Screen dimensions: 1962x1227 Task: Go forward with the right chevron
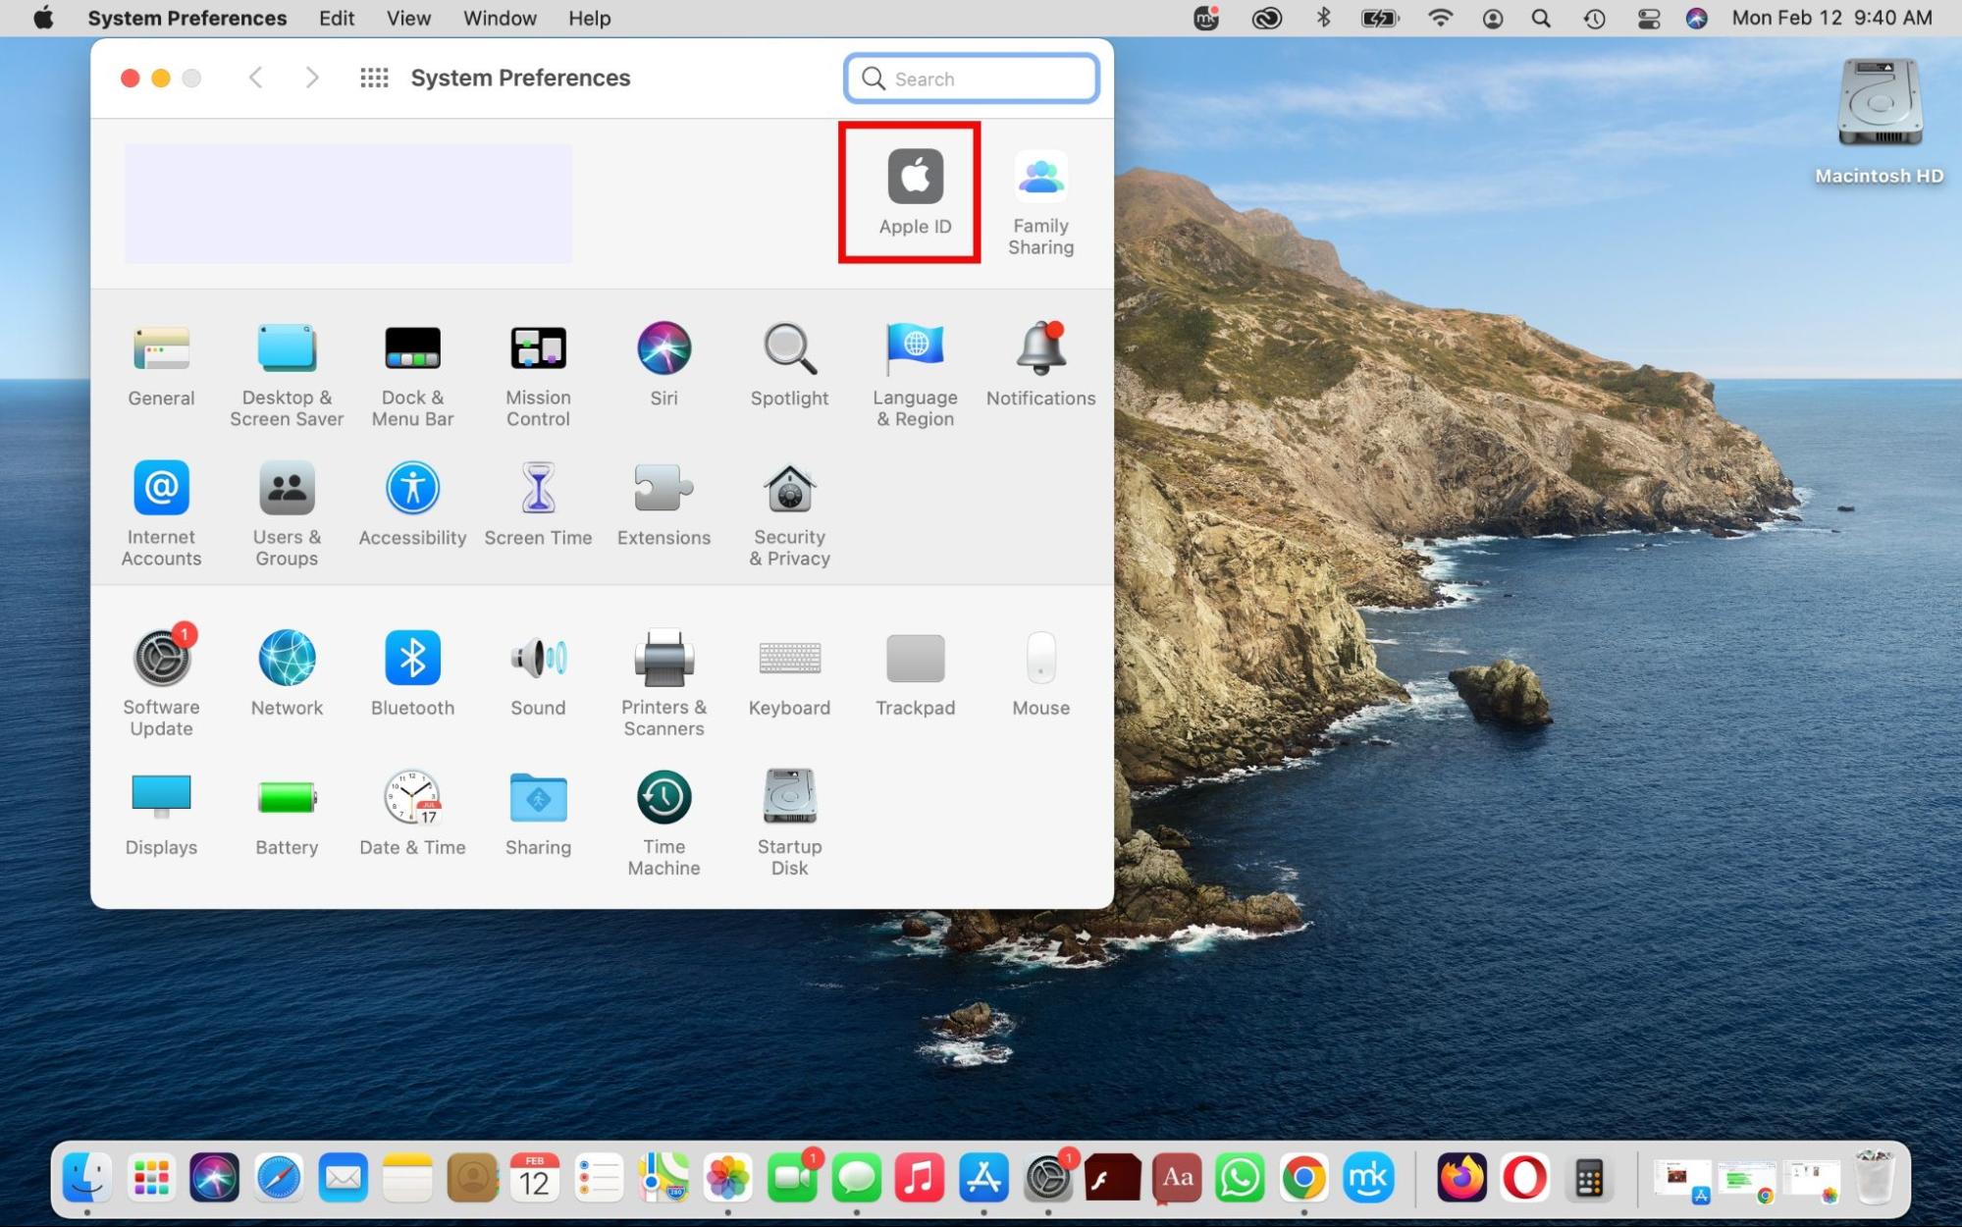click(x=312, y=78)
